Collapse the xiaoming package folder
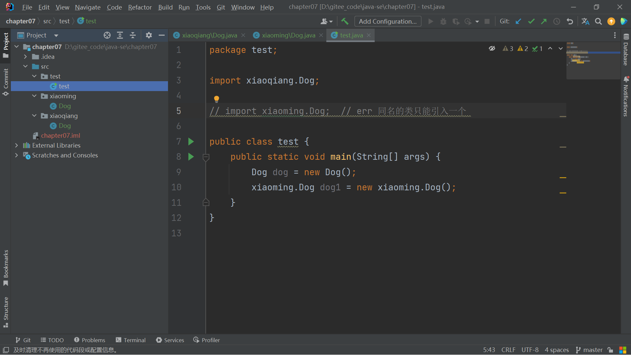 tap(35, 96)
